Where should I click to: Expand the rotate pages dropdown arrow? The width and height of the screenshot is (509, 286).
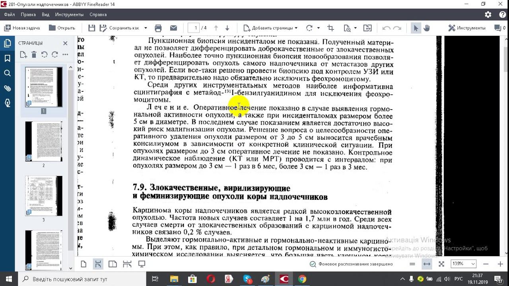319,28
